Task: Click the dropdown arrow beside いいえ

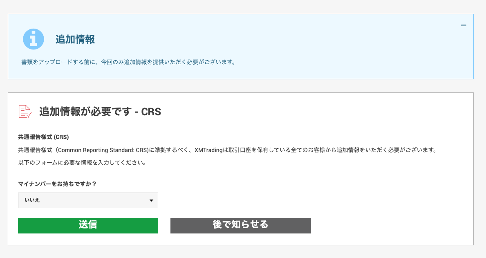Action: [x=151, y=200]
